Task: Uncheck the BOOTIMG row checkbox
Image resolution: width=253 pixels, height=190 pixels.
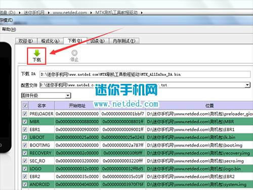Action: coord(25,145)
